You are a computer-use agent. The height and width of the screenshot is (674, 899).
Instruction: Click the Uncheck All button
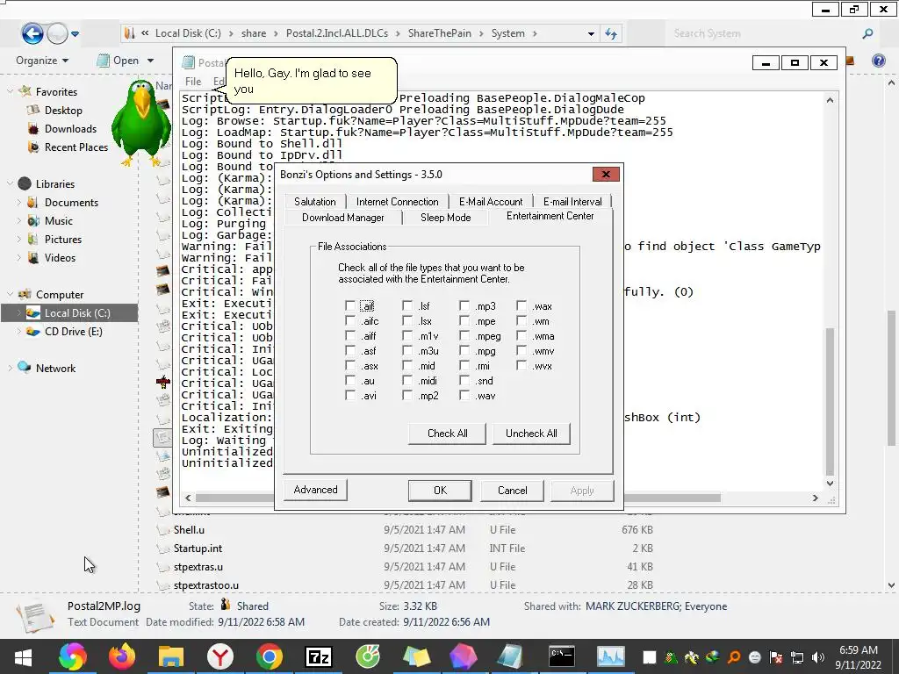(531, 434)
